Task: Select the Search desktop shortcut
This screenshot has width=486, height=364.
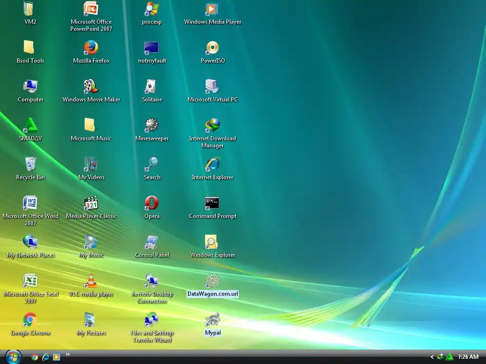Action: point(151,164)
